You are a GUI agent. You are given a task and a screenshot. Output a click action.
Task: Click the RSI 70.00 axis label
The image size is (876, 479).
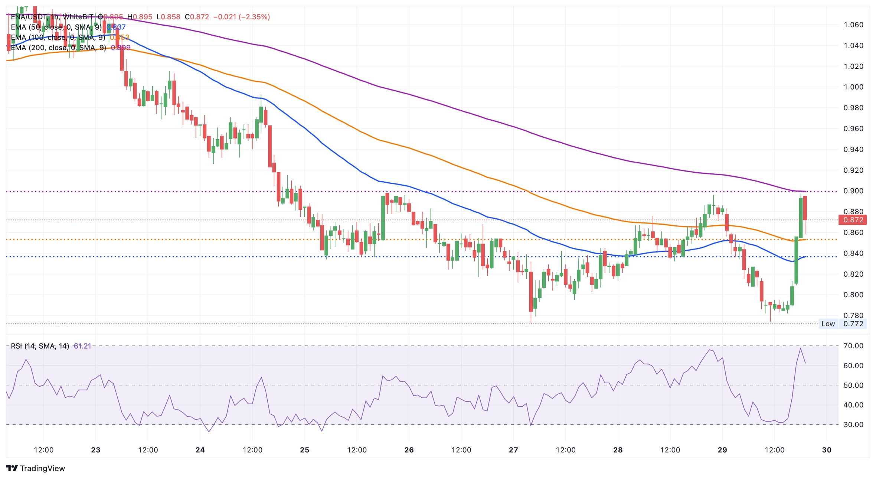pos(853,346)
